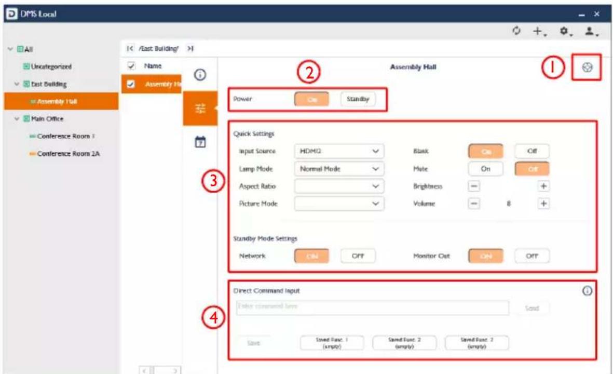Image resolution: width=613 pixels, height=374 pixels.
Task: Collapse list using forward arrow after path
Action: 190,48
